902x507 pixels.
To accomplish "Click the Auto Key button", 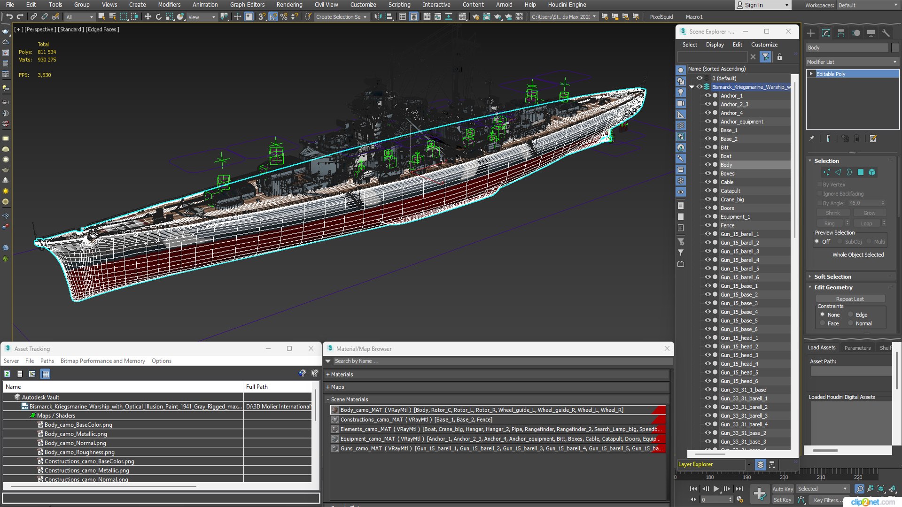I will 783,489.
